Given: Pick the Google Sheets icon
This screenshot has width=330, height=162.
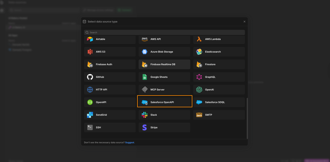Looking at the screenshot, I should (x=144, y=77).
